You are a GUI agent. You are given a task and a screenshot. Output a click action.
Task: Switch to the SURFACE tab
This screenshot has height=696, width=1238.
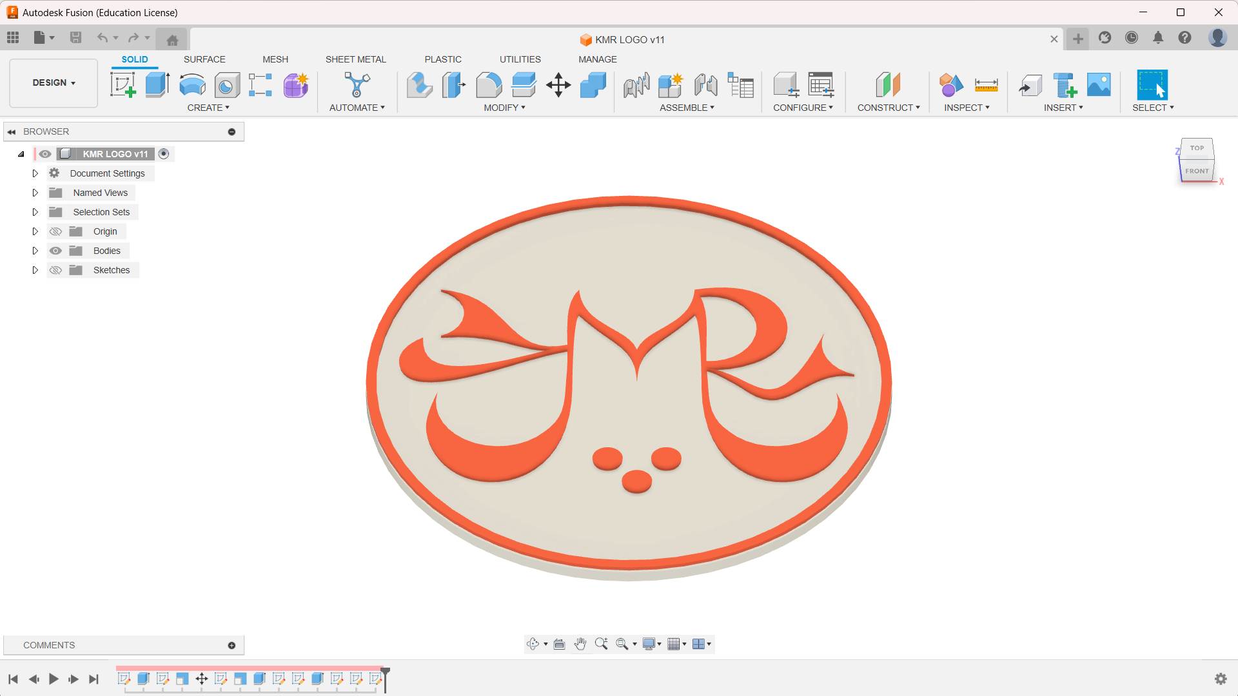[204, 59]
